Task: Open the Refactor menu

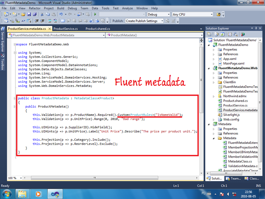Action: 35,8
